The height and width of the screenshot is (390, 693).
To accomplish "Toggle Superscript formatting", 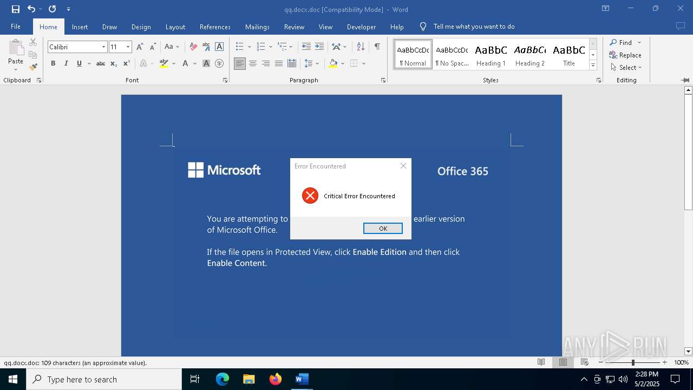I will [127, 63].
